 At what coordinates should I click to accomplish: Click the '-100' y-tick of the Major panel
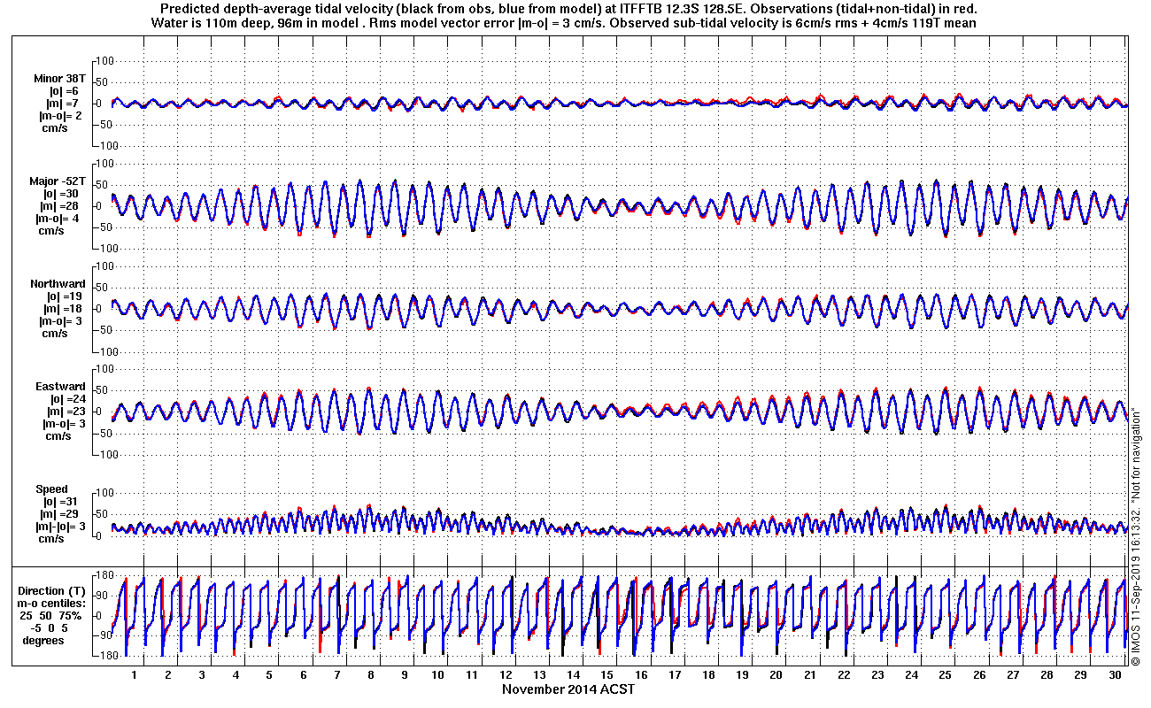105,249
